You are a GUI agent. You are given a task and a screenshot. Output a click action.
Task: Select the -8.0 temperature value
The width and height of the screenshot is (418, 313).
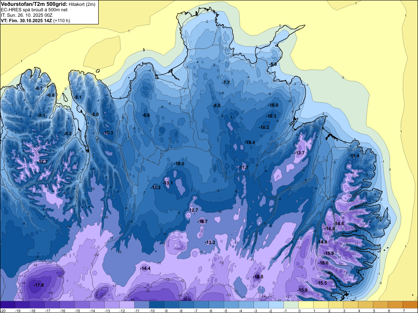[94, 114]
